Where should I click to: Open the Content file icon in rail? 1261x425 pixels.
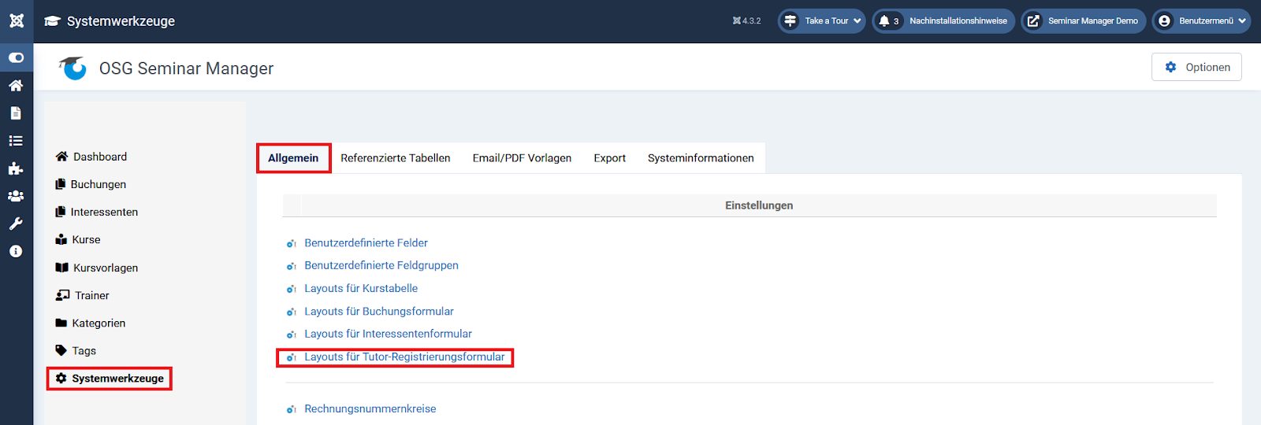tap(16, 113)
